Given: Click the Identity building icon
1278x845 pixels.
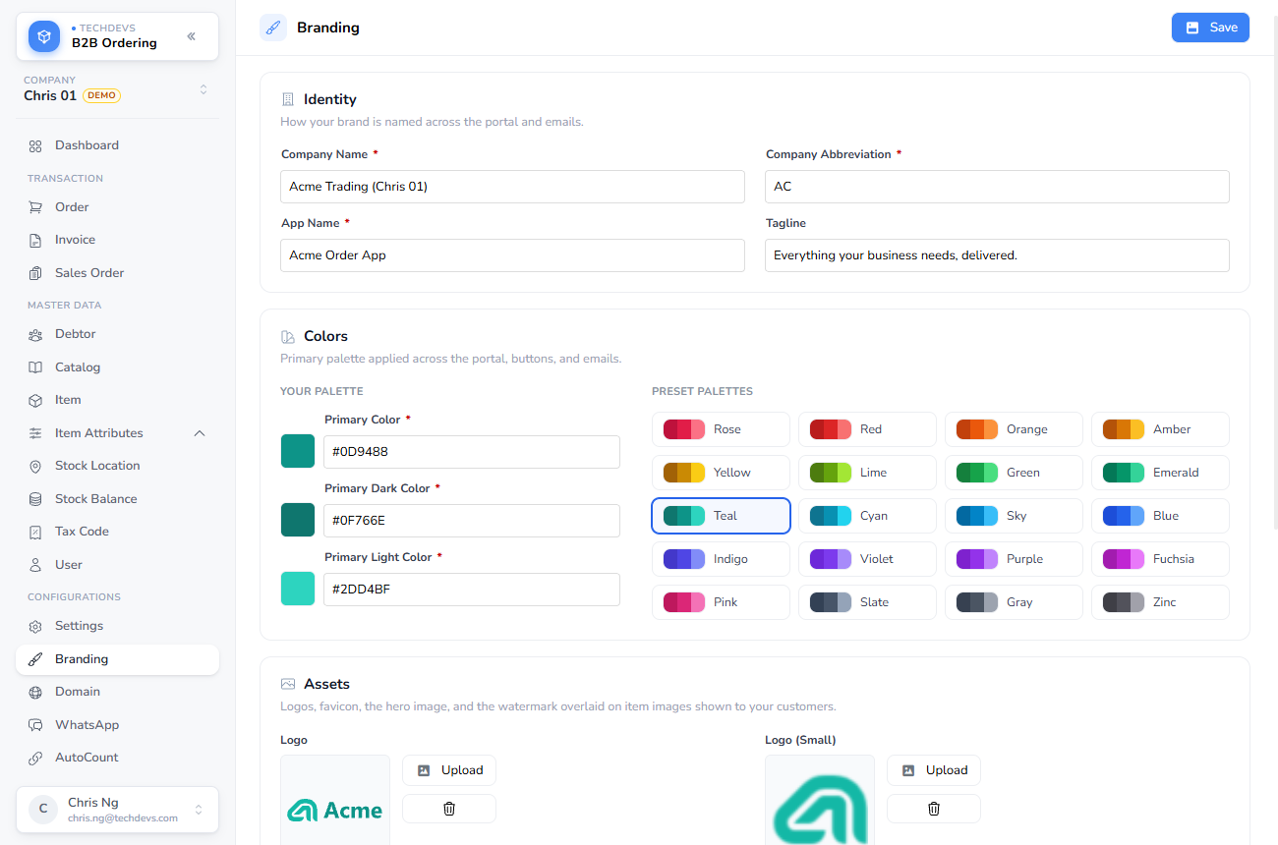Looking at the screenshot, I should 288,99.
